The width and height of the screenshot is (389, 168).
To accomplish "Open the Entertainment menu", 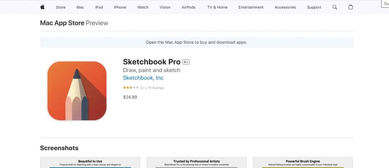I will coord(251,7).
